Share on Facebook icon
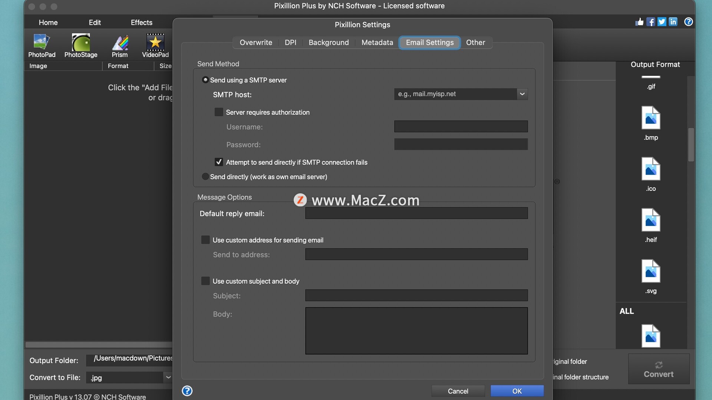 click(x=650, y=22)
